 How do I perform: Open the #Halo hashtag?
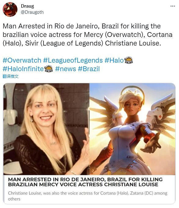click(114, 60)
